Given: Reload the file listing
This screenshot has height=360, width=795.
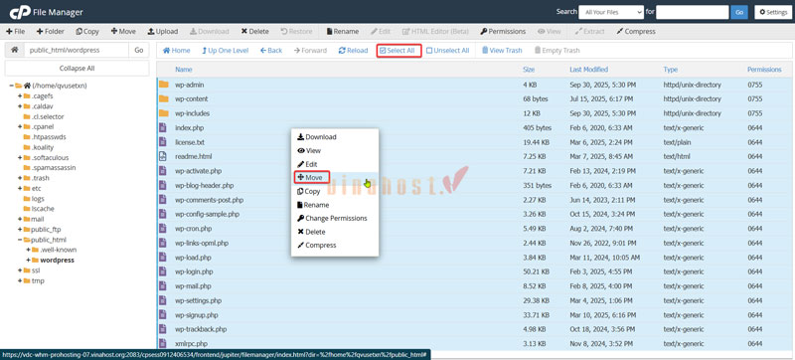Looking at the screenshot, I should (354, 51).
